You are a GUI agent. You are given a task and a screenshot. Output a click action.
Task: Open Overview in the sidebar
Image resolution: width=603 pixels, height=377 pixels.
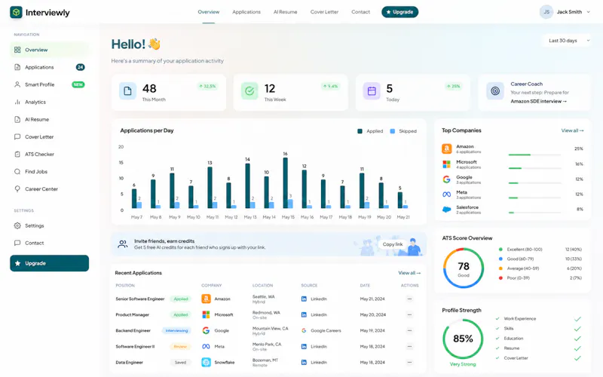click(49, 50)
